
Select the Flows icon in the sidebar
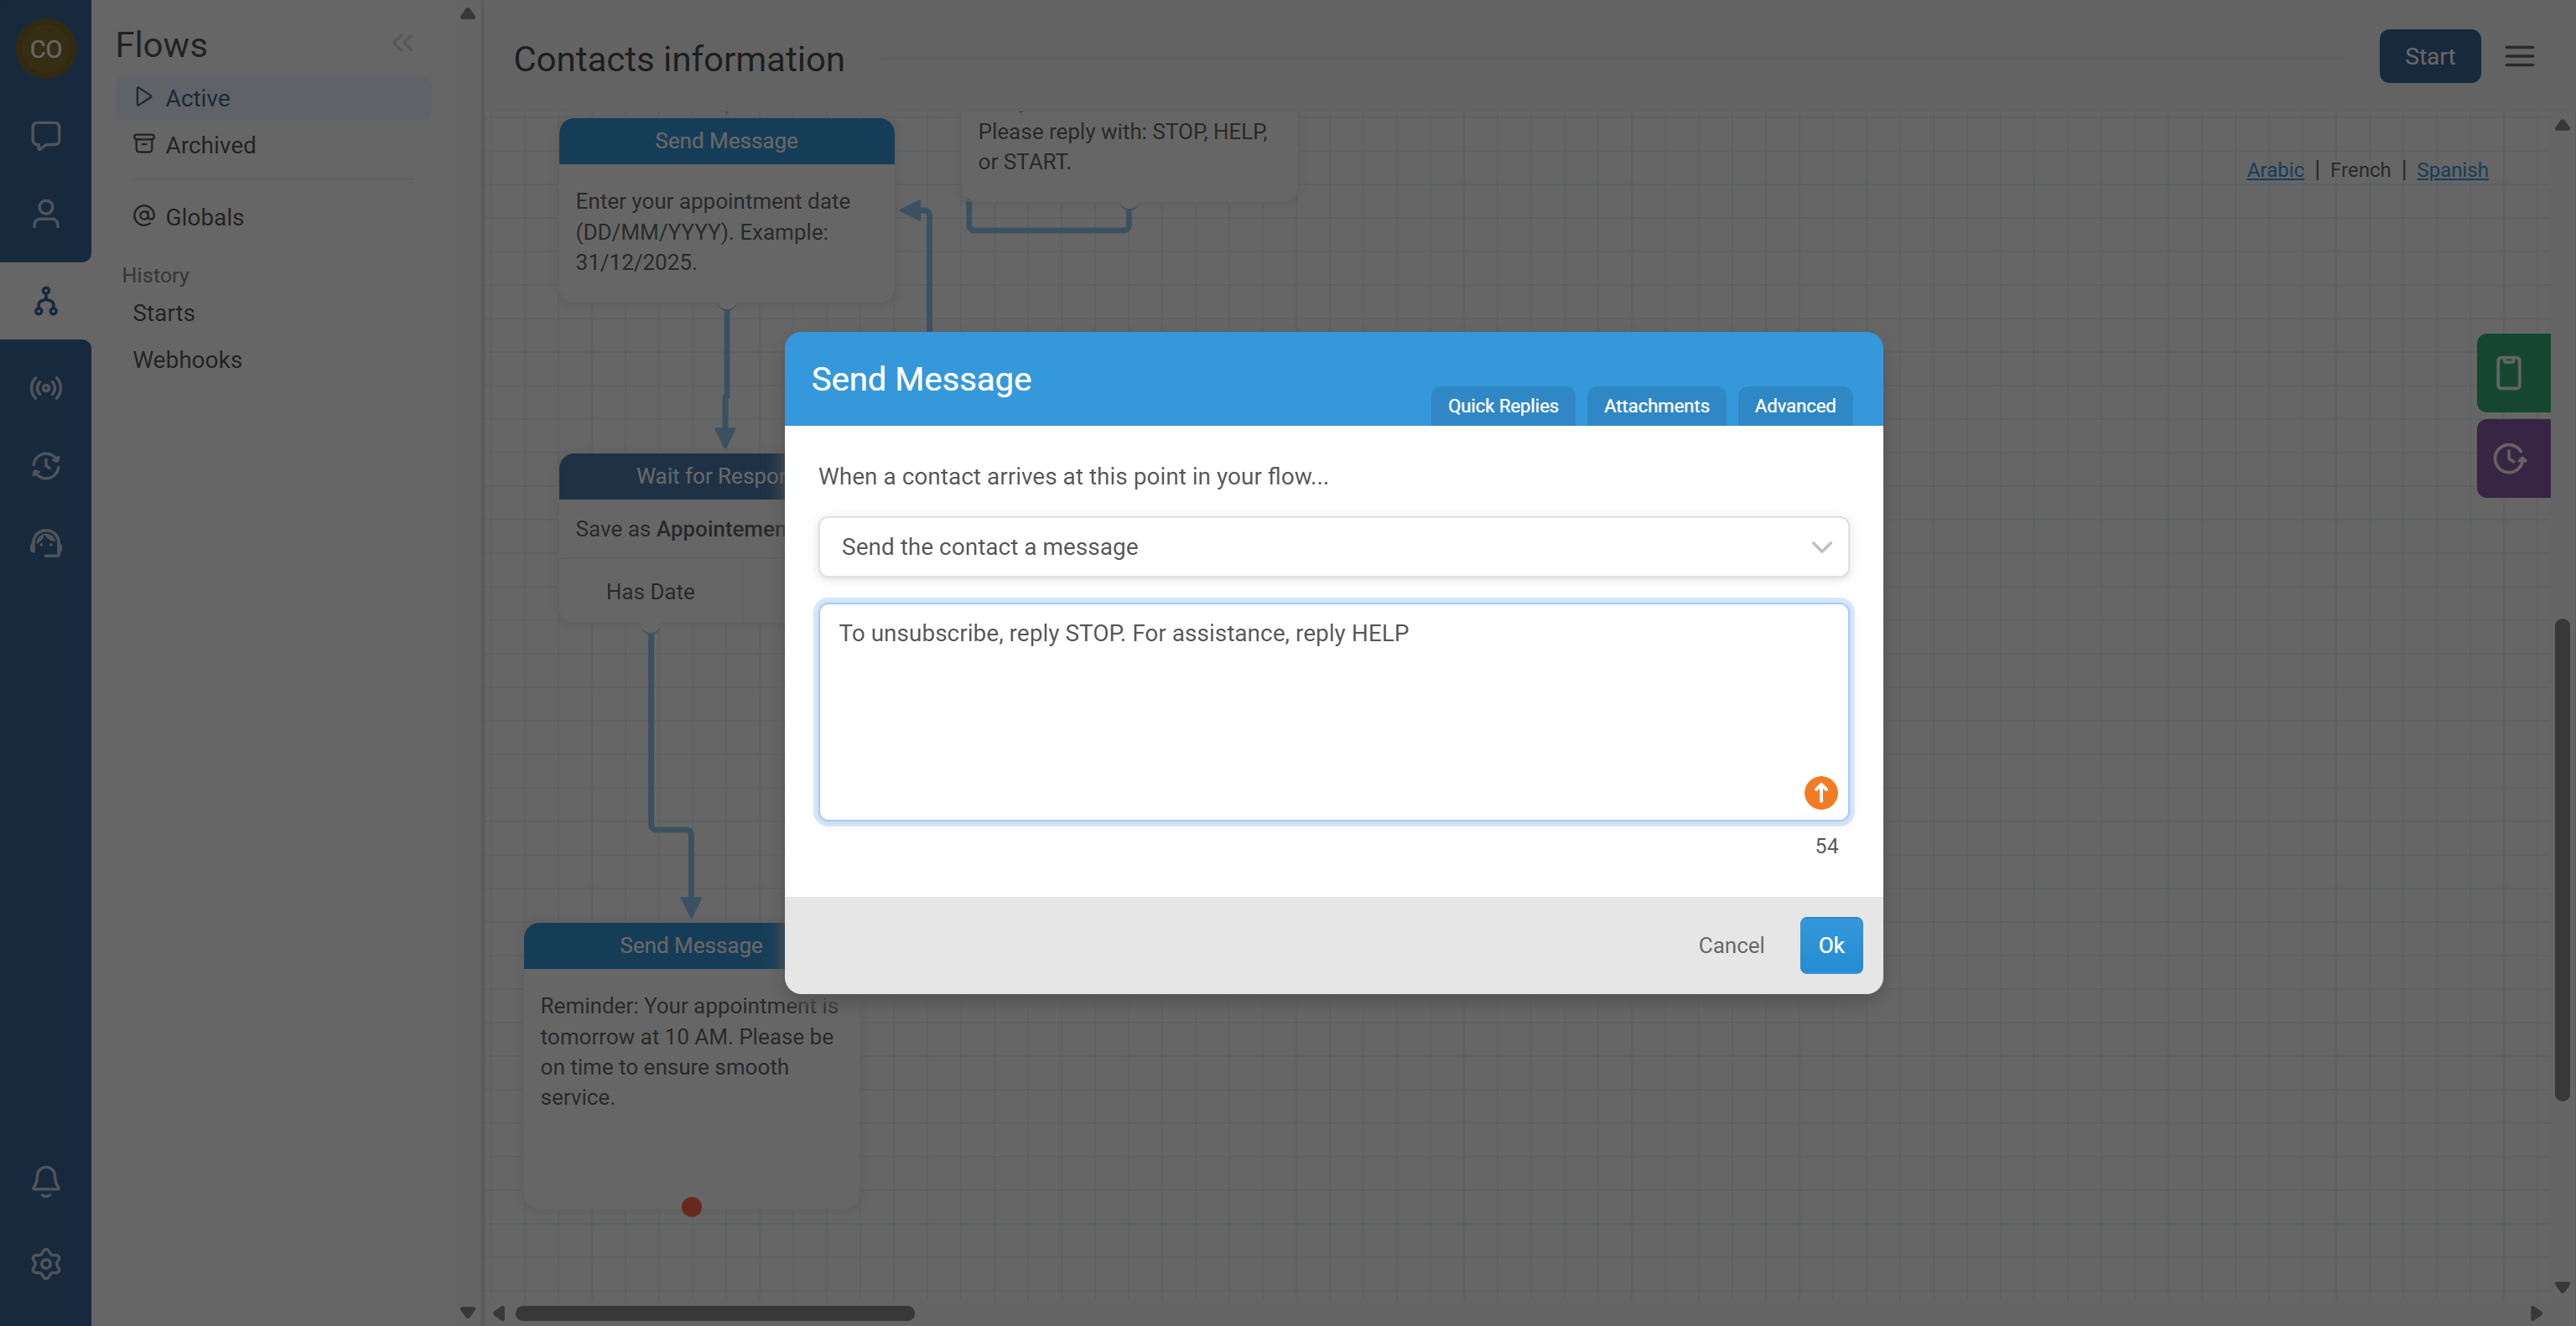point(46,300)
